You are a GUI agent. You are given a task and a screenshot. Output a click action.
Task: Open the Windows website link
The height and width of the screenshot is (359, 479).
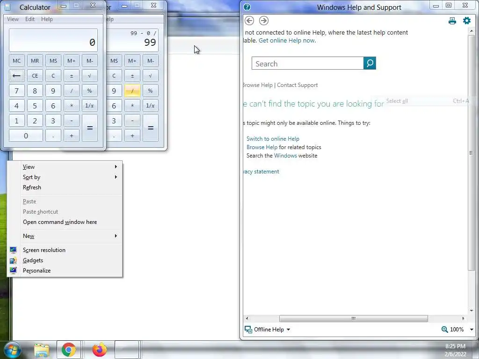coord(285,156)
